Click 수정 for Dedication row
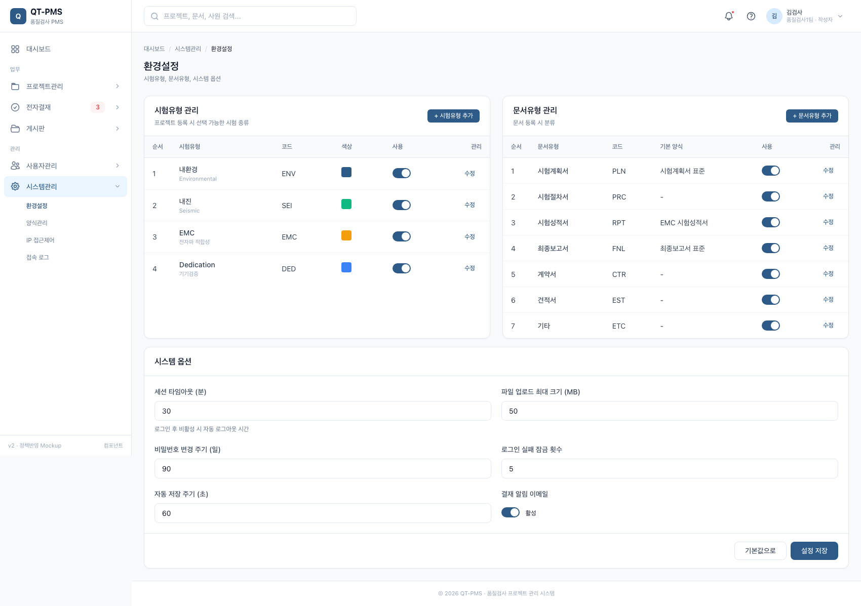The height and width of the screenshot is (606, 861). (469, 268)
